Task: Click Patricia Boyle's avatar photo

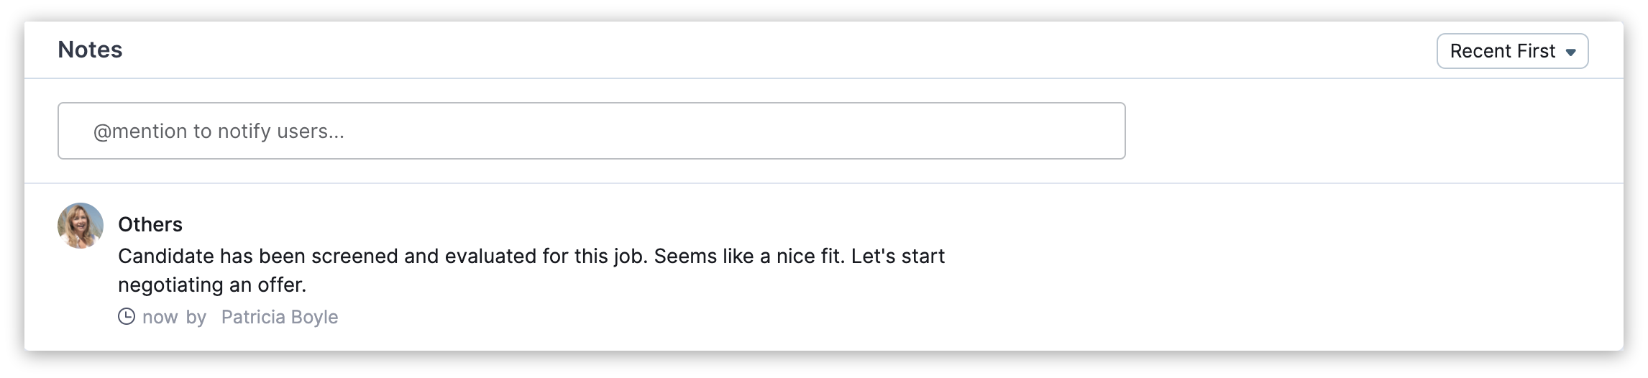Action: pos(81,226)
